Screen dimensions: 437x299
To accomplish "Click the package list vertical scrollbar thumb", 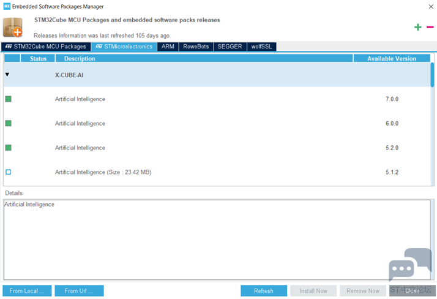I will (432, 75).
